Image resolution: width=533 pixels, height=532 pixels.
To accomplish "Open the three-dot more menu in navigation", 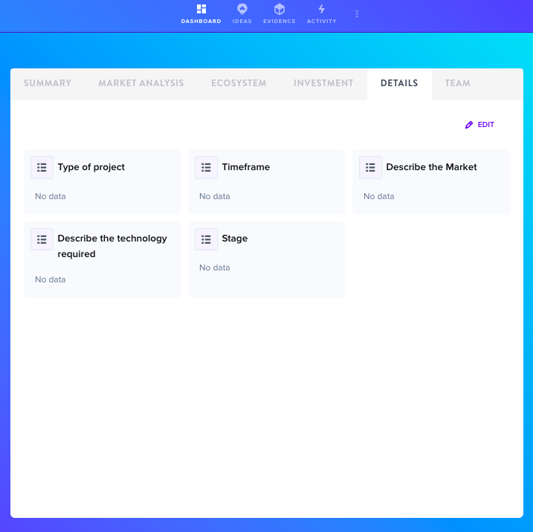I will [357, 14].
